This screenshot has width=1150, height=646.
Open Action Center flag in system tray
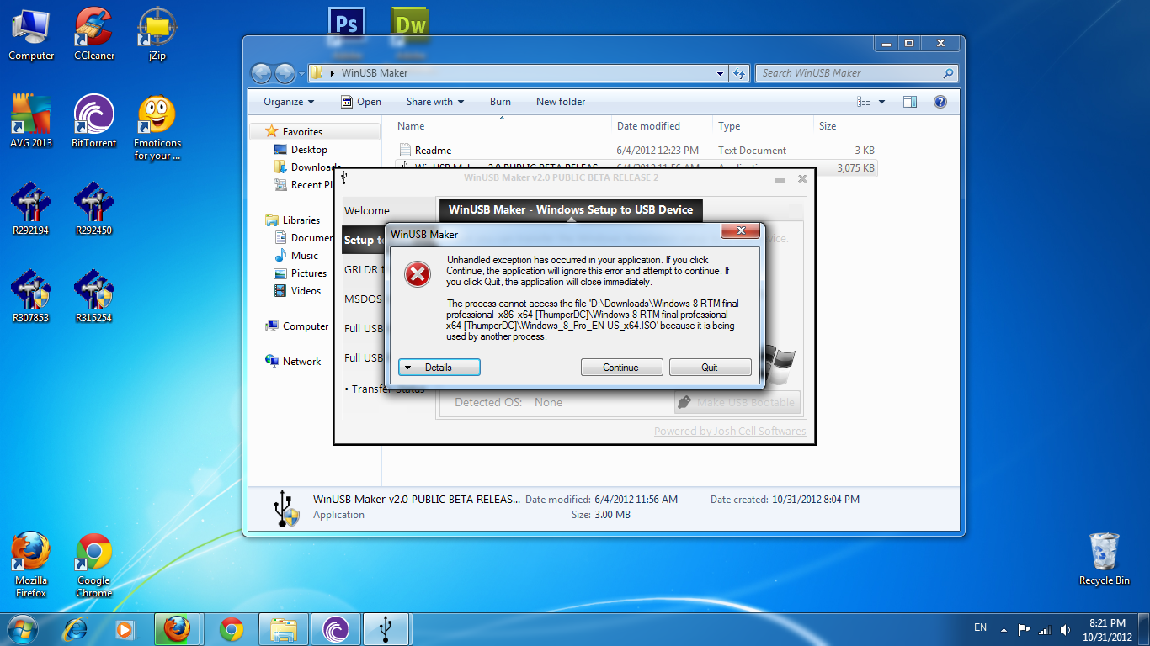coord(1025,629)
